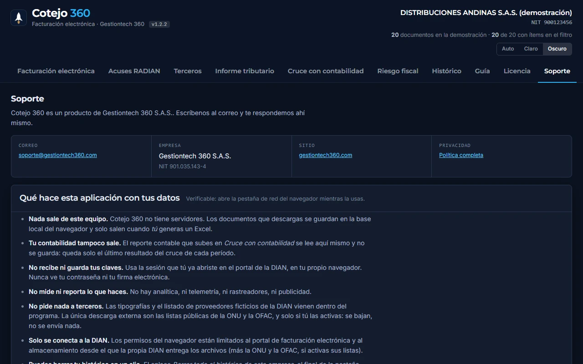The image size is (583, 364).
Task: Go to the Acuses RADIAN tab
Action: tap(134, 71)
